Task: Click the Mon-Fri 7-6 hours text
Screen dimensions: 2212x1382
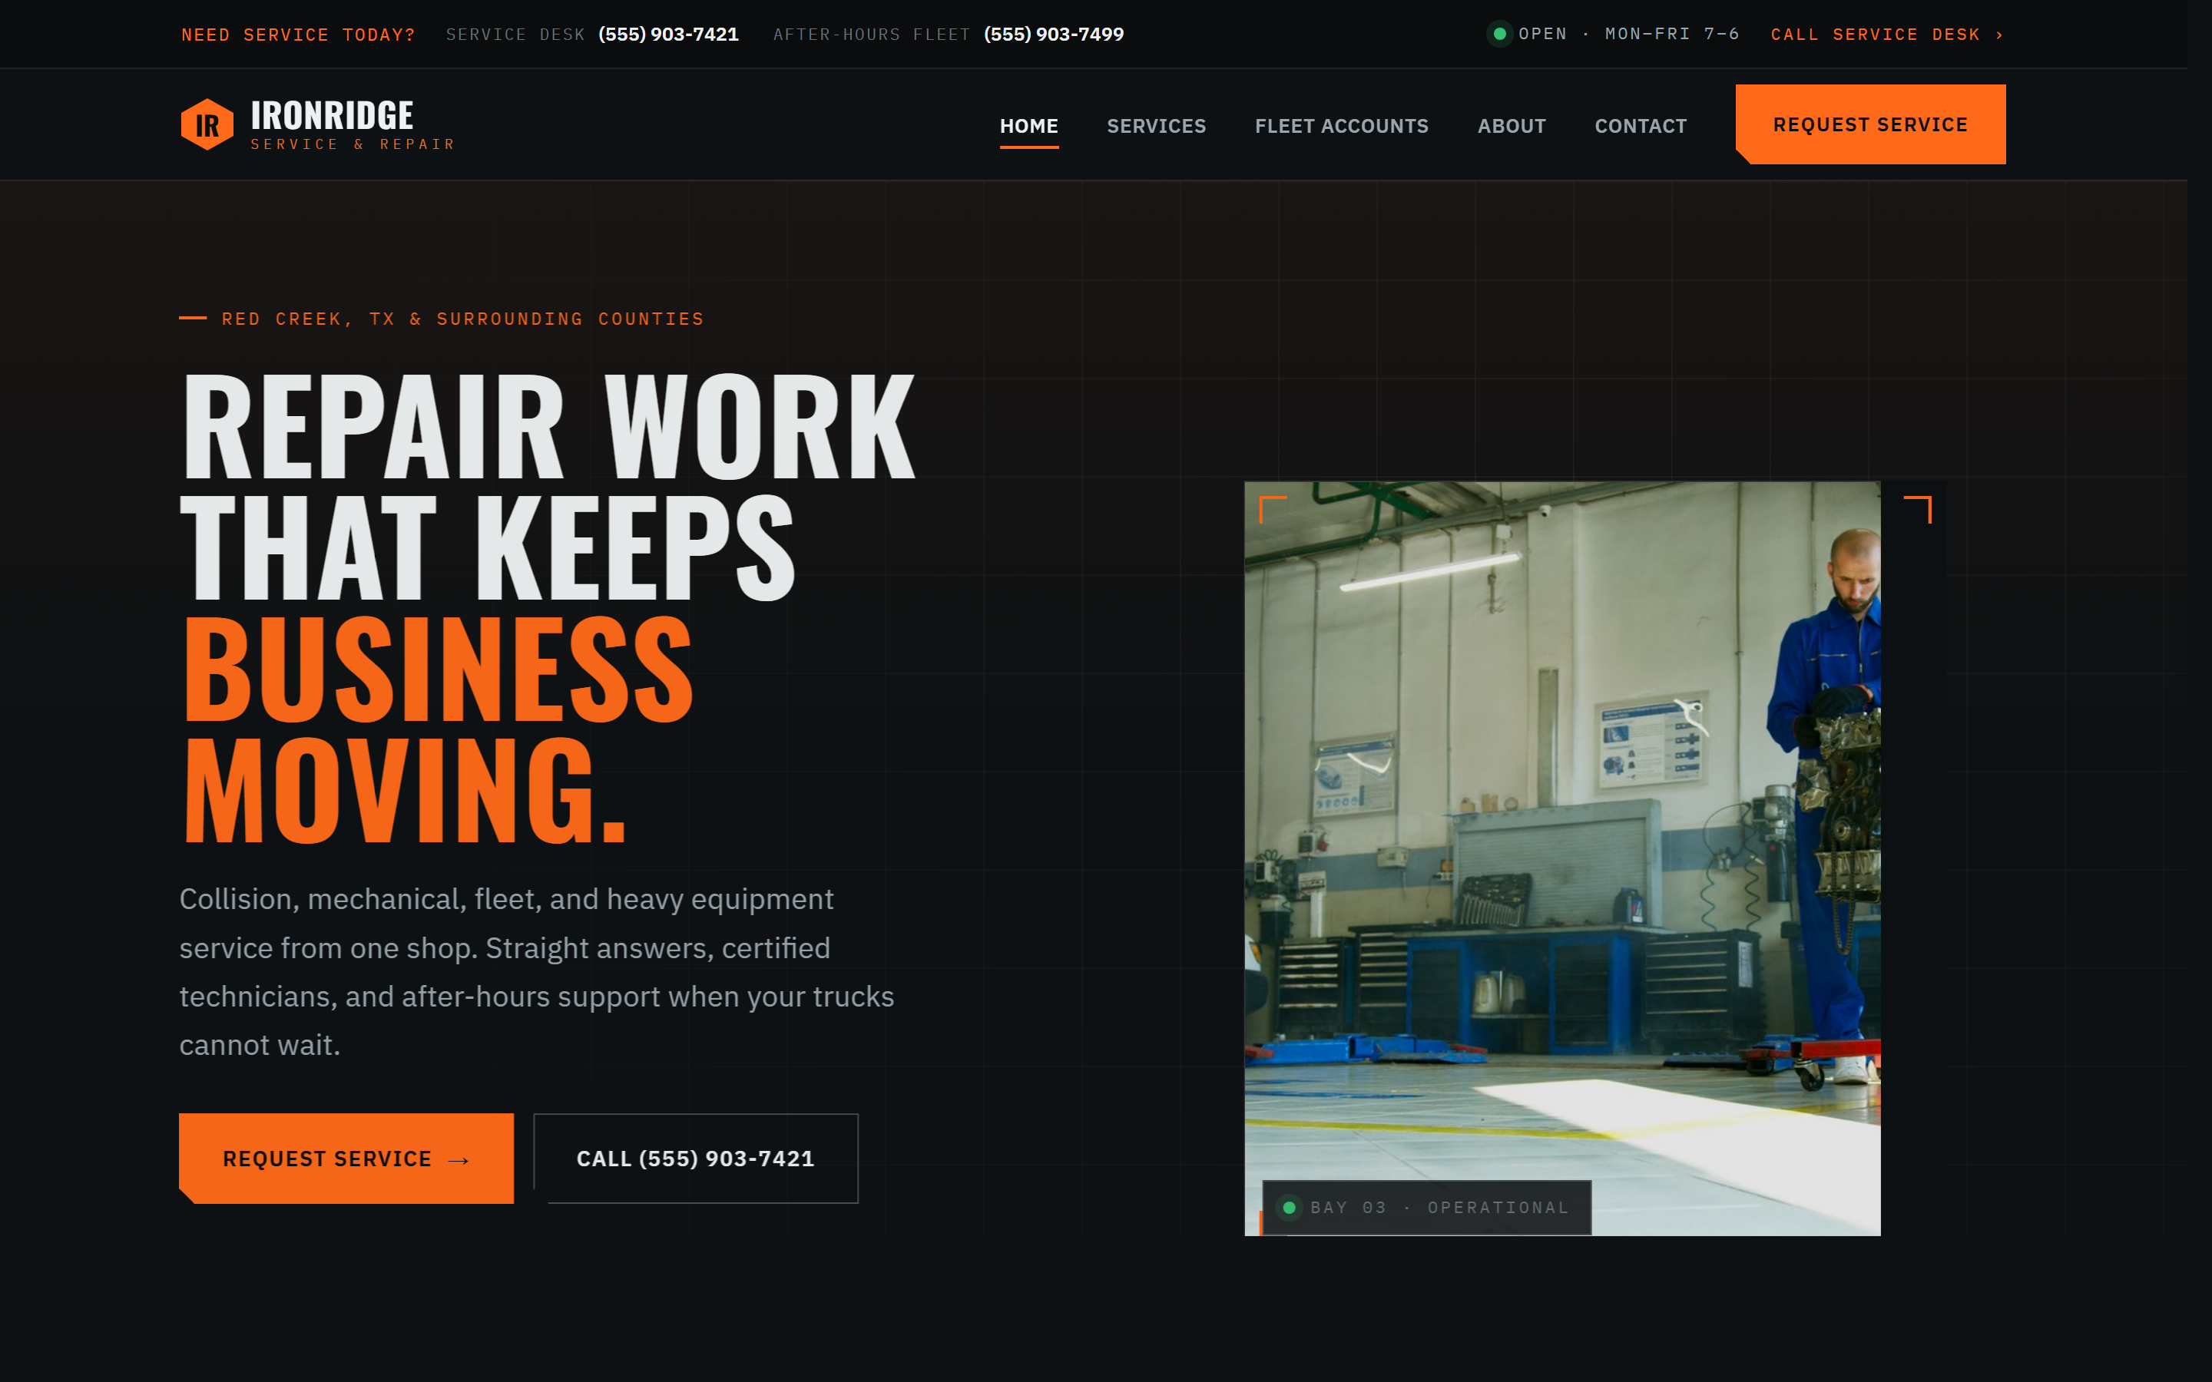Action: [x=1672, y=35]
